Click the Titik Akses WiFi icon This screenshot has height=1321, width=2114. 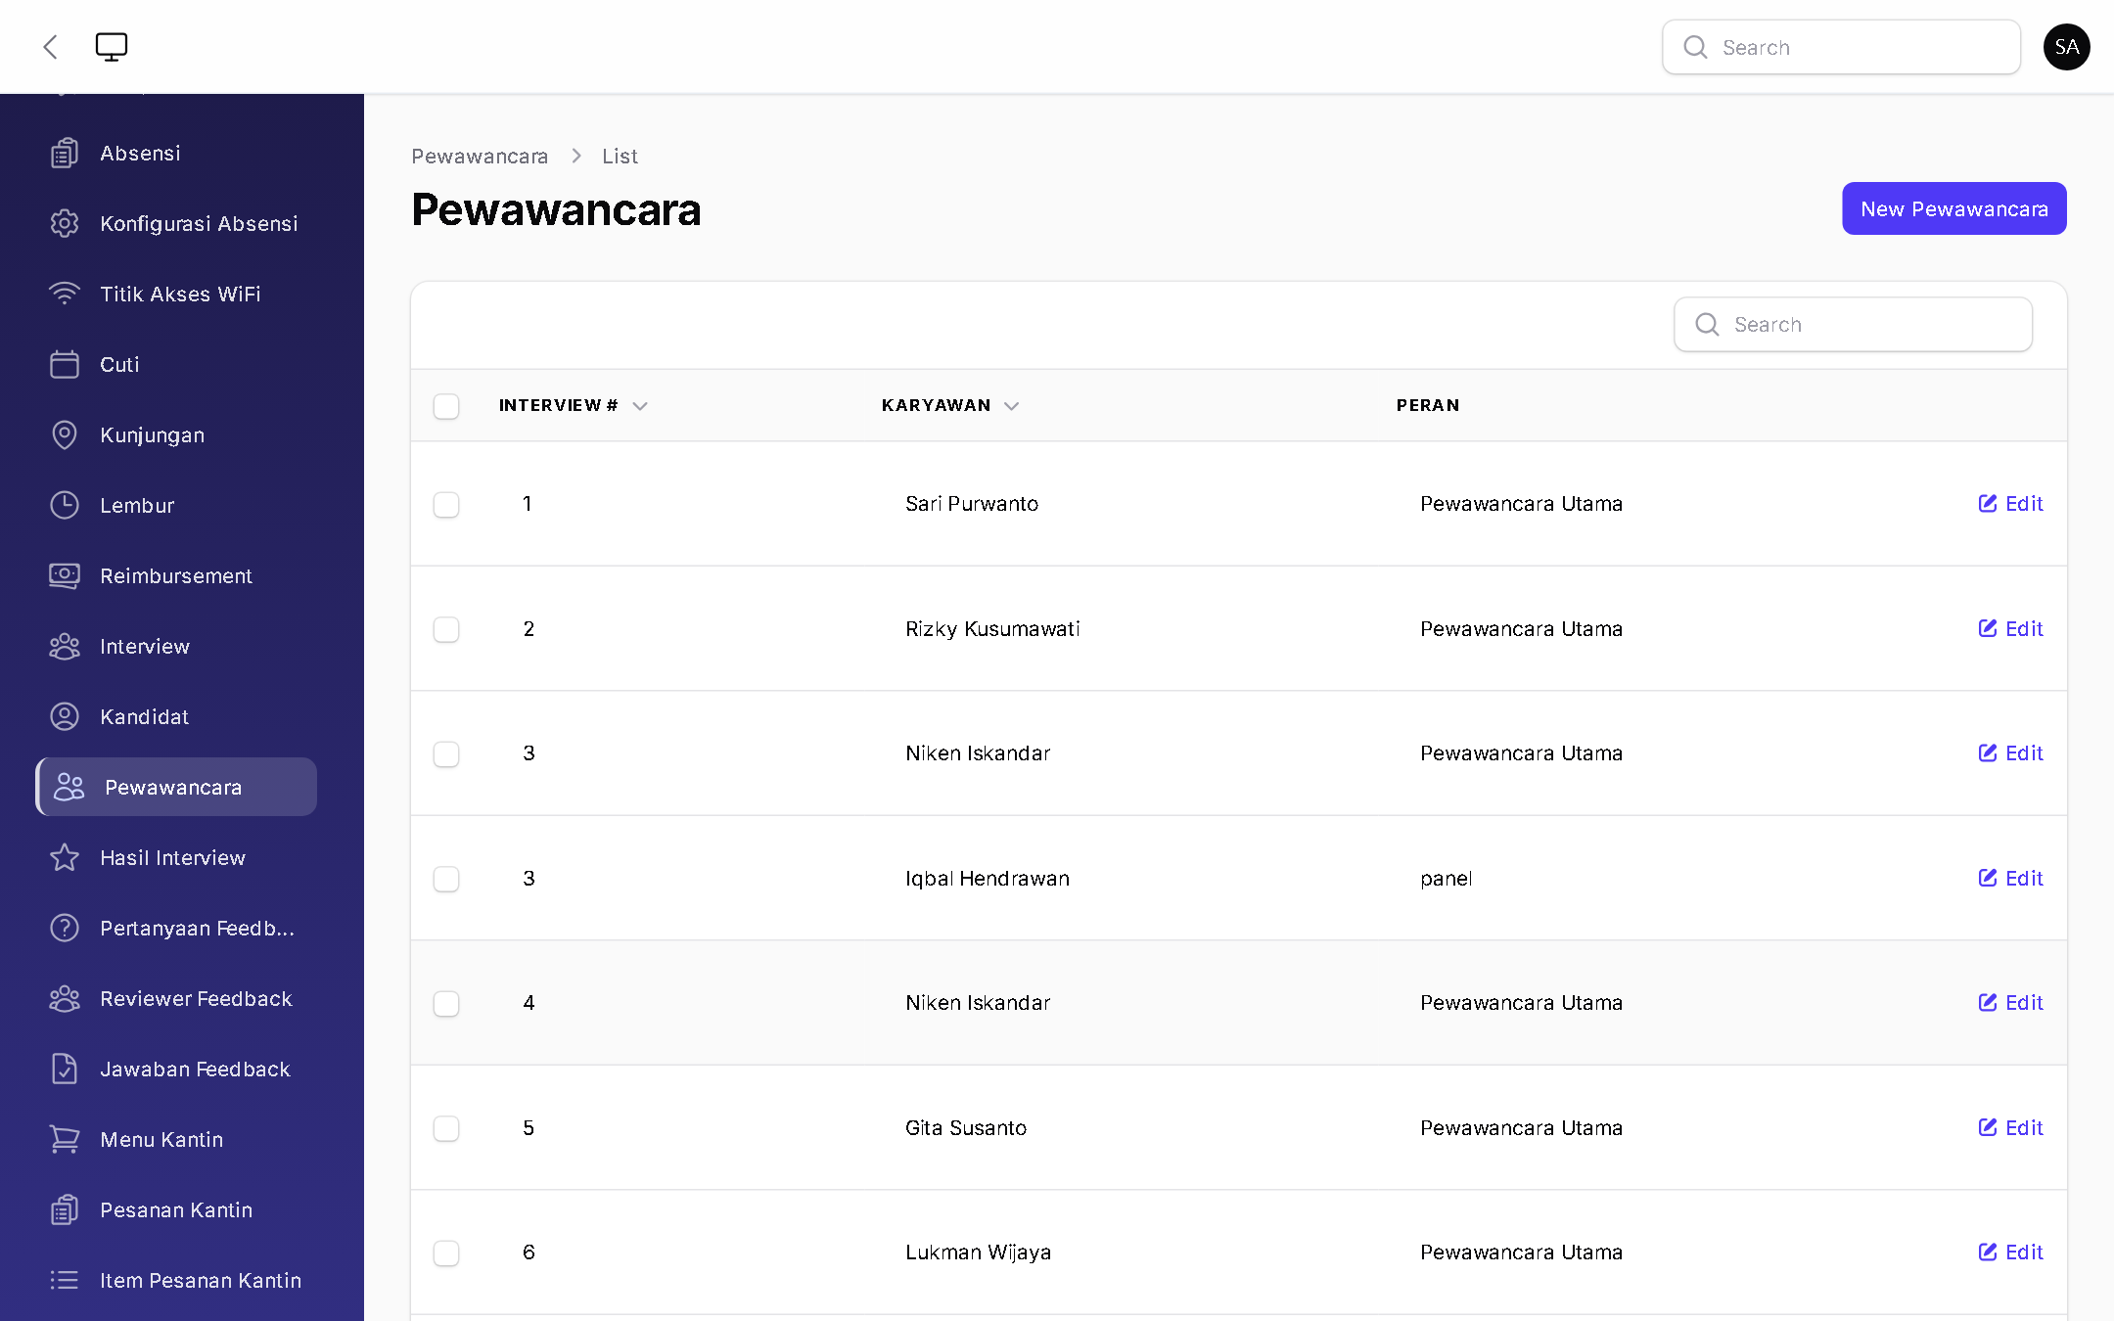(x=65, y=295)
